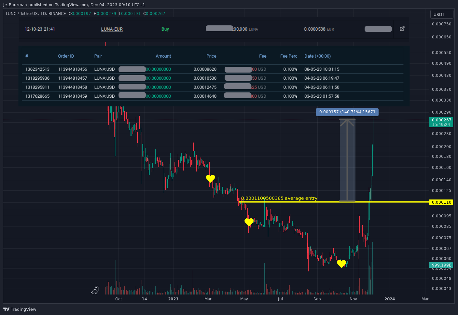Click the Order ID column header

(66, 56)
